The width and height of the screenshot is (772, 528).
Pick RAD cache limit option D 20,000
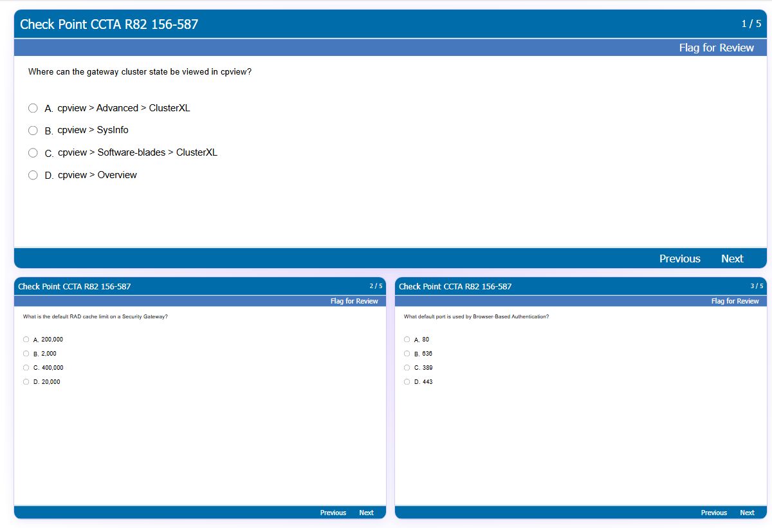pos(26,382)
